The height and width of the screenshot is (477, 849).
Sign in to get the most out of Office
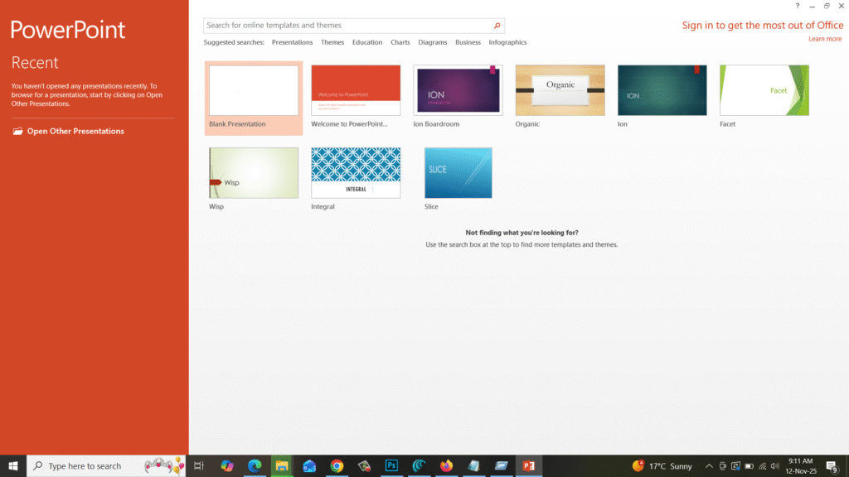click(x=762, y=25)
